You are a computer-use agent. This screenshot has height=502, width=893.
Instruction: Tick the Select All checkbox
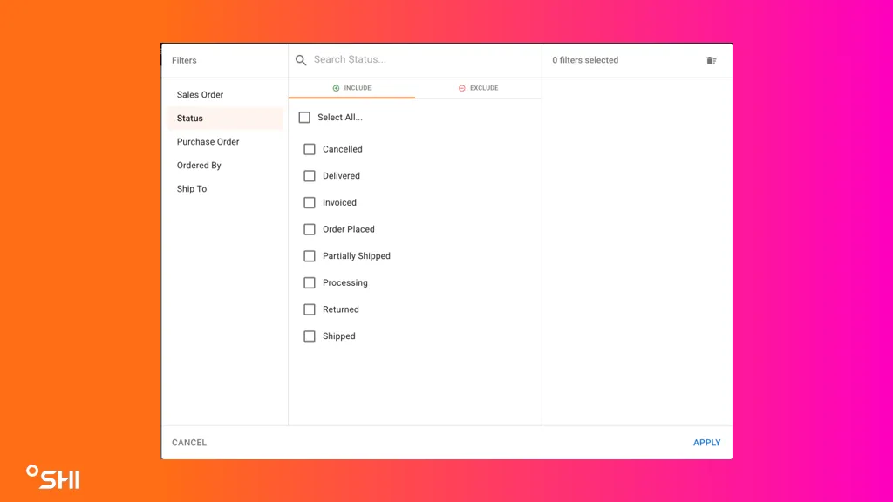click(304, 118)
